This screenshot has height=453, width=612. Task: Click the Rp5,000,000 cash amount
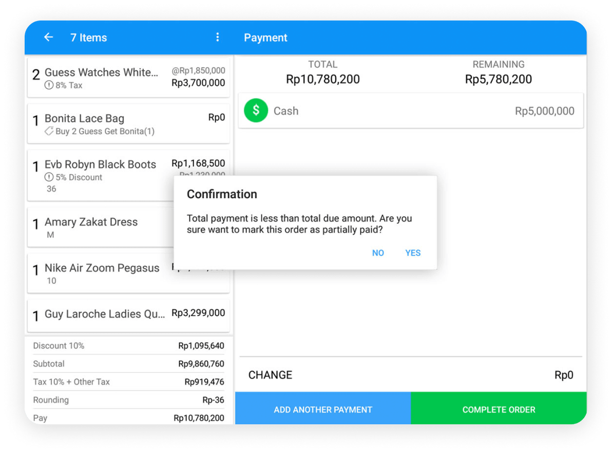click(544, 111)
